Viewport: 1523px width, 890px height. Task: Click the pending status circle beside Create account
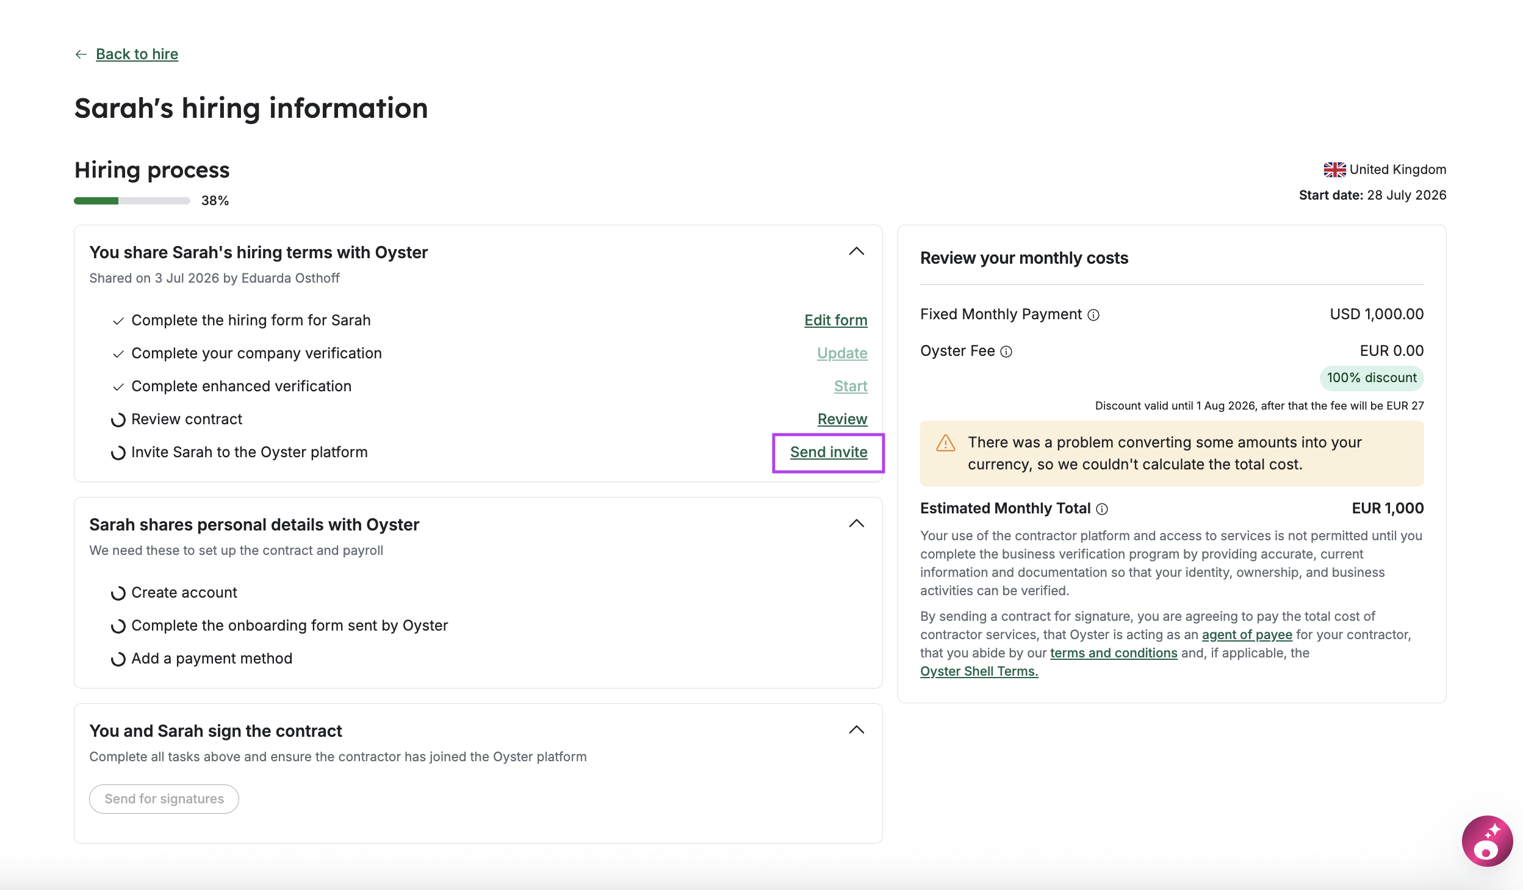click(x=118, y=593)
